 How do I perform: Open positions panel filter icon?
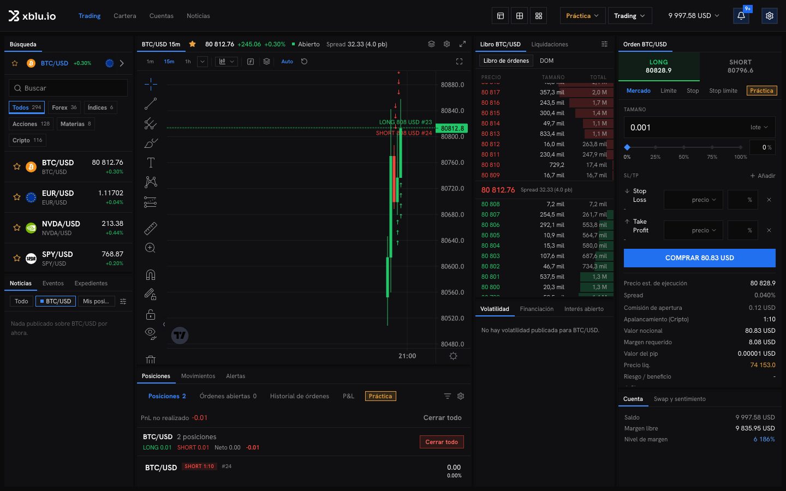[448, 396]
